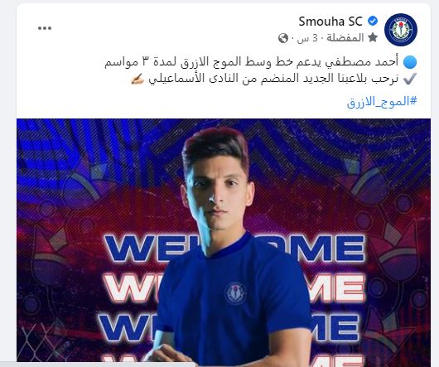Image resolution: width=439 pixels, height=367 pixels.
Task: Click the المفضلة favorites label
Action: 345,37
